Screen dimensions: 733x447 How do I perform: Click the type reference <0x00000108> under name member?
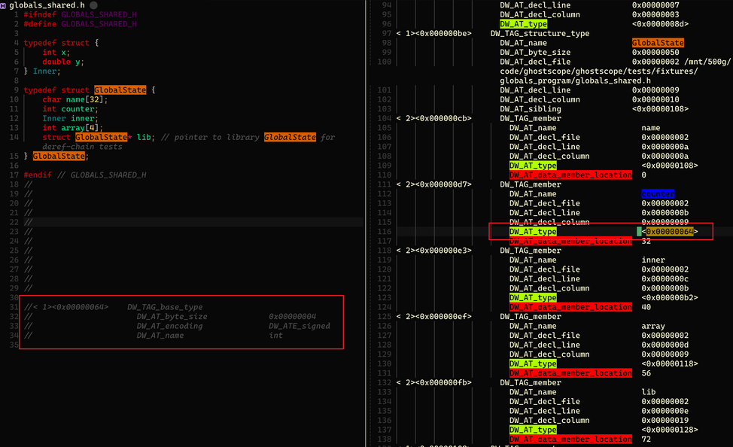pyautogui.click(x=669, y=166)
